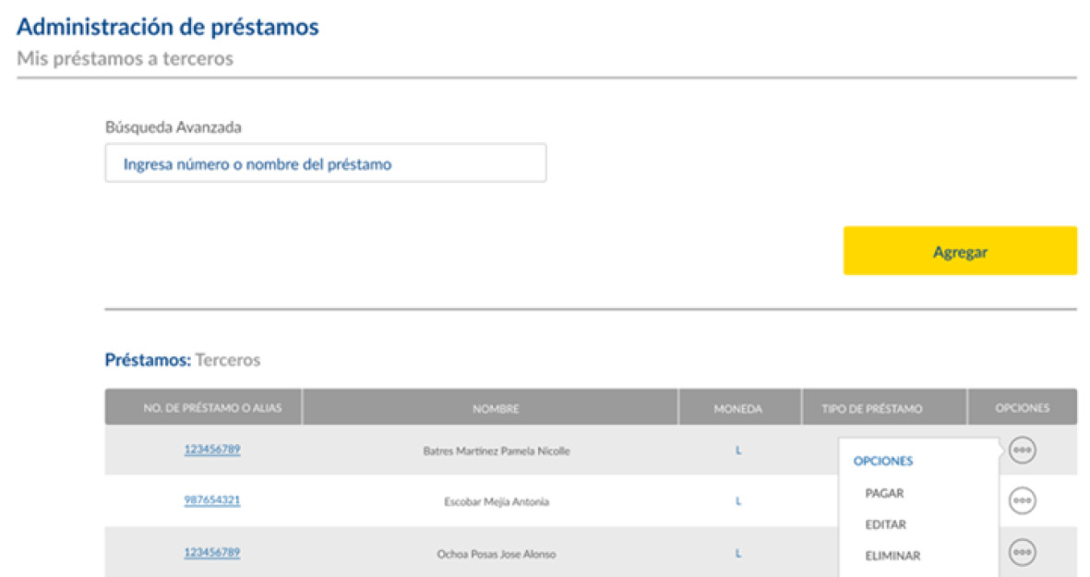Open loan number 987654321 link
Screen dimensions: 1090x577
212,500
